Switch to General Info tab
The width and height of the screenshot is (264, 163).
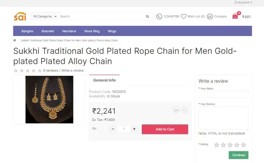coord(104,80)
